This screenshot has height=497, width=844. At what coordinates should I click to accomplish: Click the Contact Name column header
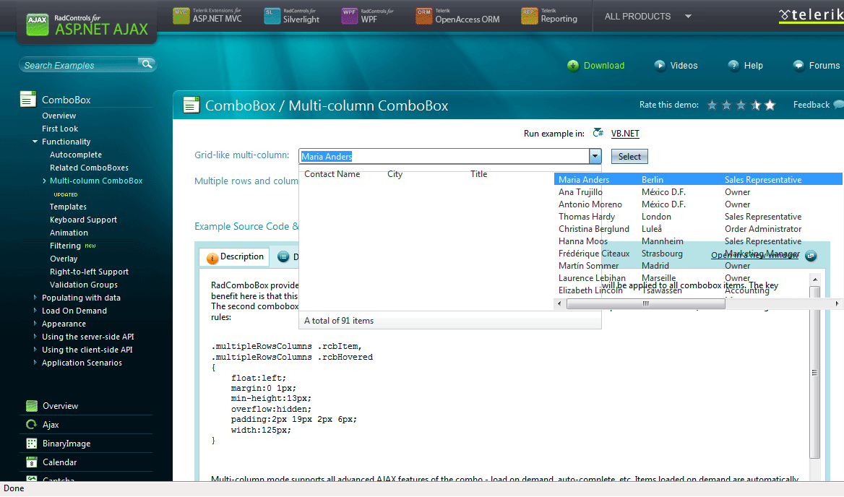(x=332, y=174)
